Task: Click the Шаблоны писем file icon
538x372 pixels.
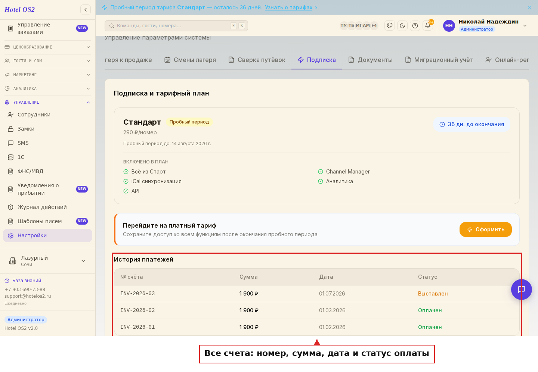Action: click(11, 221)
